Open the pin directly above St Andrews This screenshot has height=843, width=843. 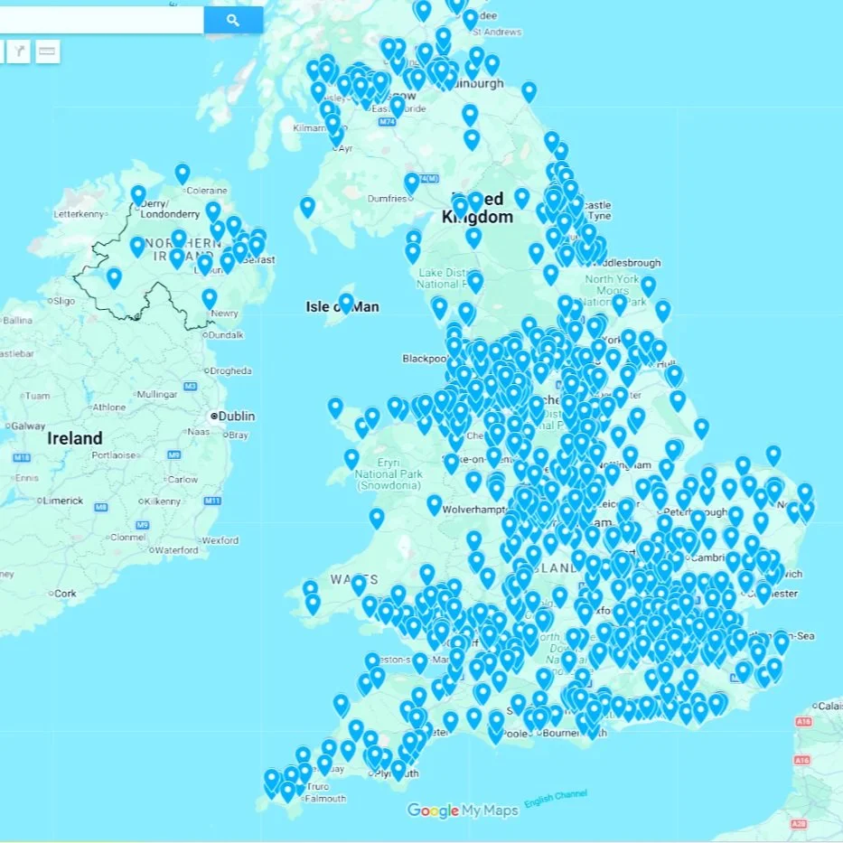tap(470, 20)
